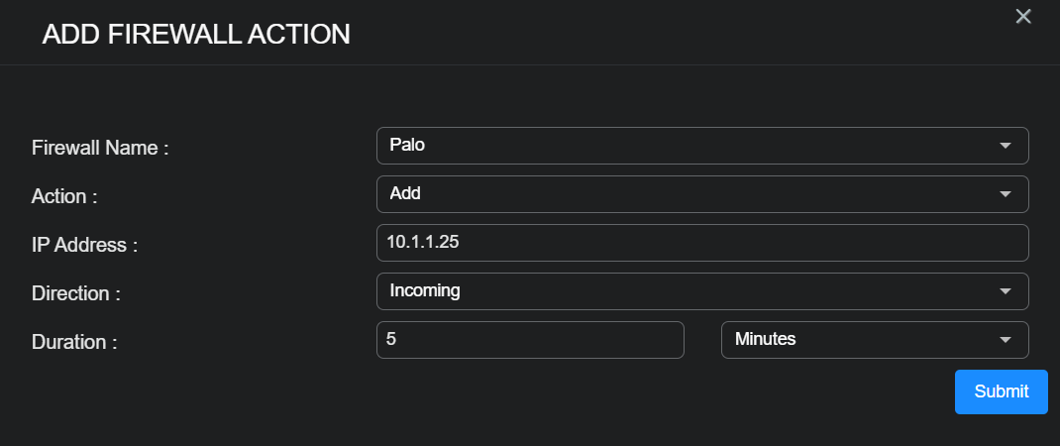Click the 'IP Address :' label
The width and height of the screenshot is (1060, 446).
[x=84, y=246]
